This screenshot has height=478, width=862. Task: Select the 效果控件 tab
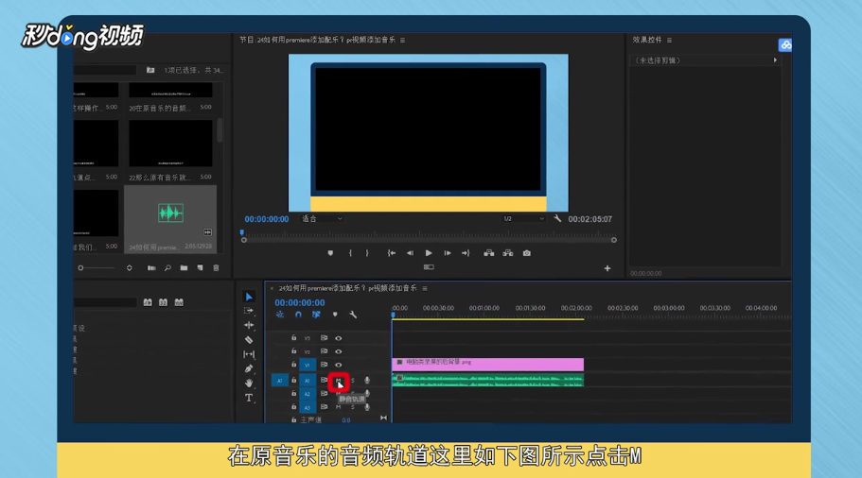pyautogui.click(x=647, y=40)
